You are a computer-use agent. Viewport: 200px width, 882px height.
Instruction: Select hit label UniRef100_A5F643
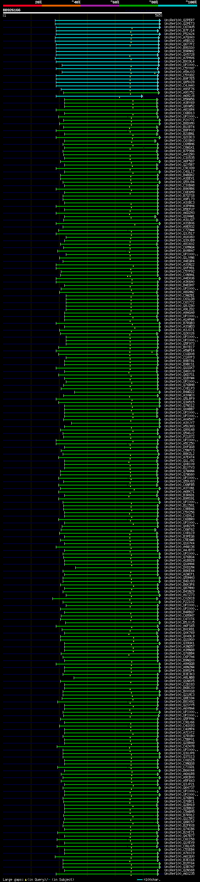(179, 781)
